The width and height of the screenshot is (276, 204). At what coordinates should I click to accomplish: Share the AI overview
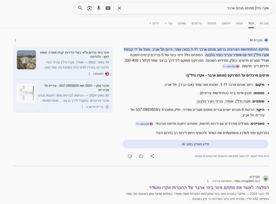coord(152,156)
